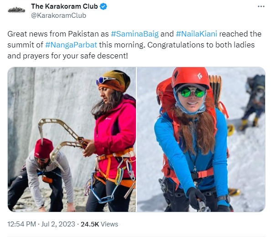Viewport: 271px width, 242px height.
Task: Click the blue verified badge
Action: tap(104, 7)
